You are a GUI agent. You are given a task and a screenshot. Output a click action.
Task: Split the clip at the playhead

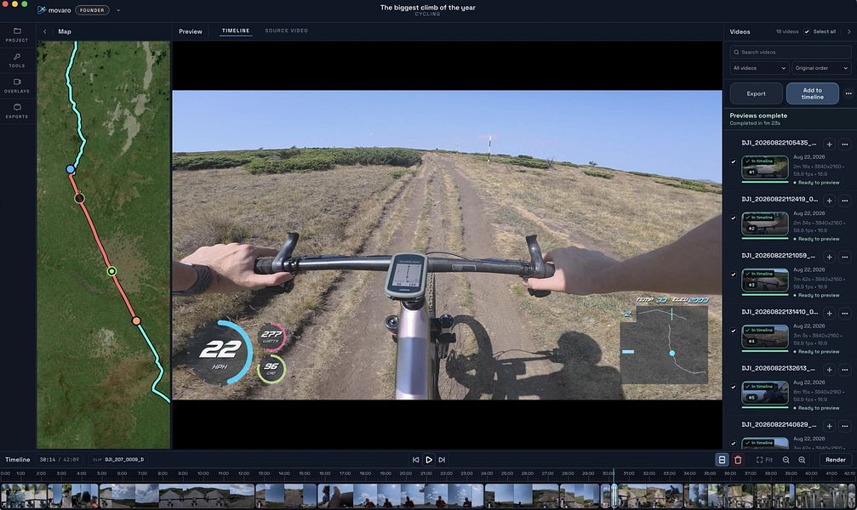[722, 460]
